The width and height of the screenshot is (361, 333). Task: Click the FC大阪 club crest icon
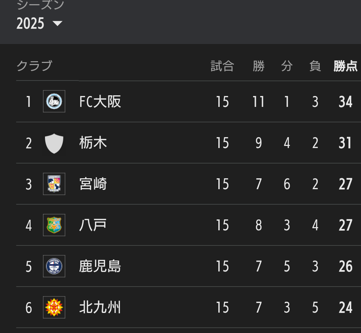[54, 101]
